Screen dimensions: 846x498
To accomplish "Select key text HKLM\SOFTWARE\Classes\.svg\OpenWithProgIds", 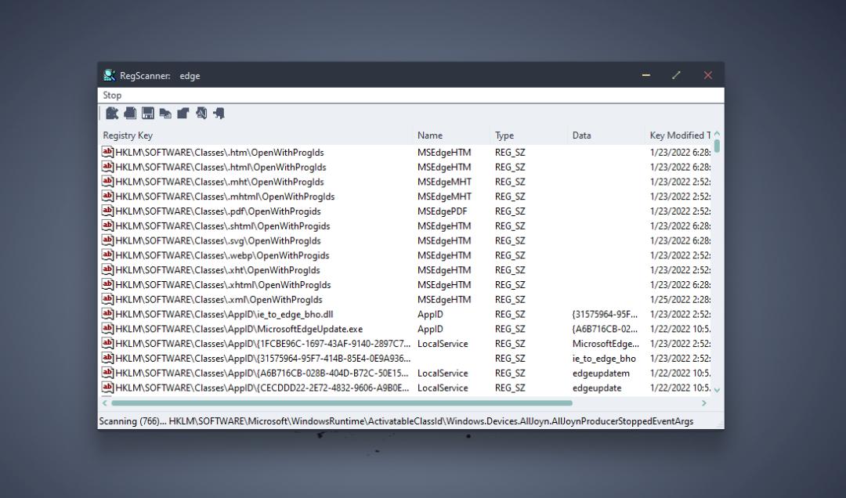I will click(x=218, y=240).
